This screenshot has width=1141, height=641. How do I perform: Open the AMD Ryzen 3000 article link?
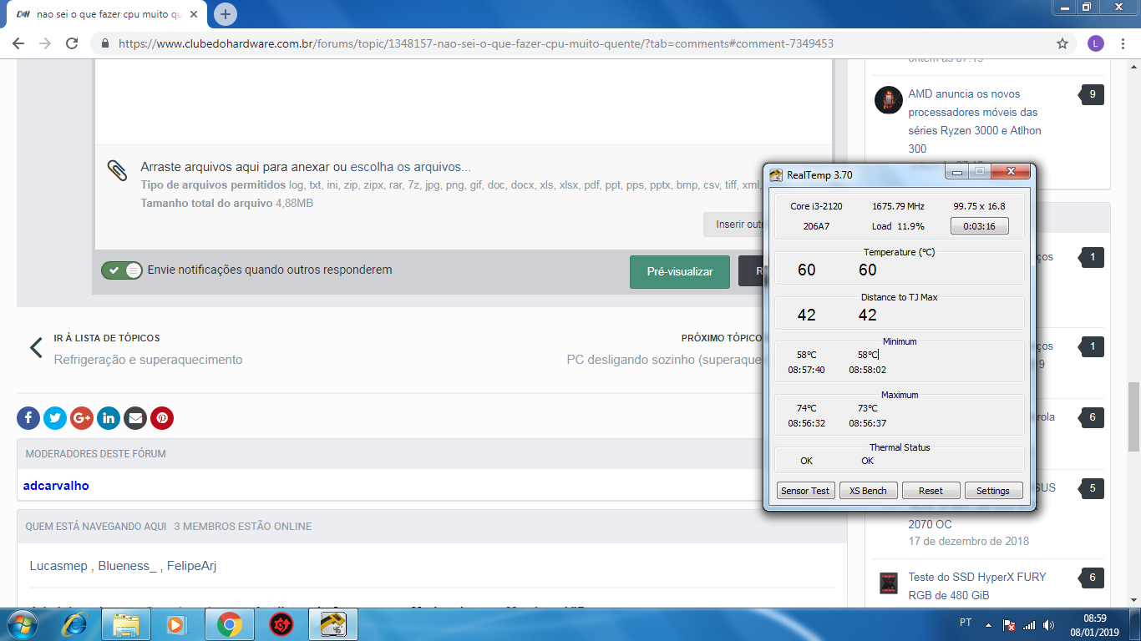975,121
